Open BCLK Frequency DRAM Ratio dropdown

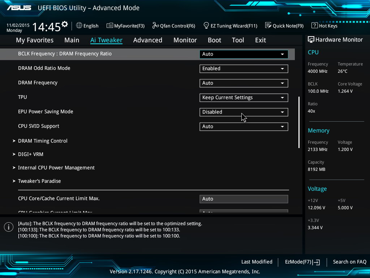[244, 54]
